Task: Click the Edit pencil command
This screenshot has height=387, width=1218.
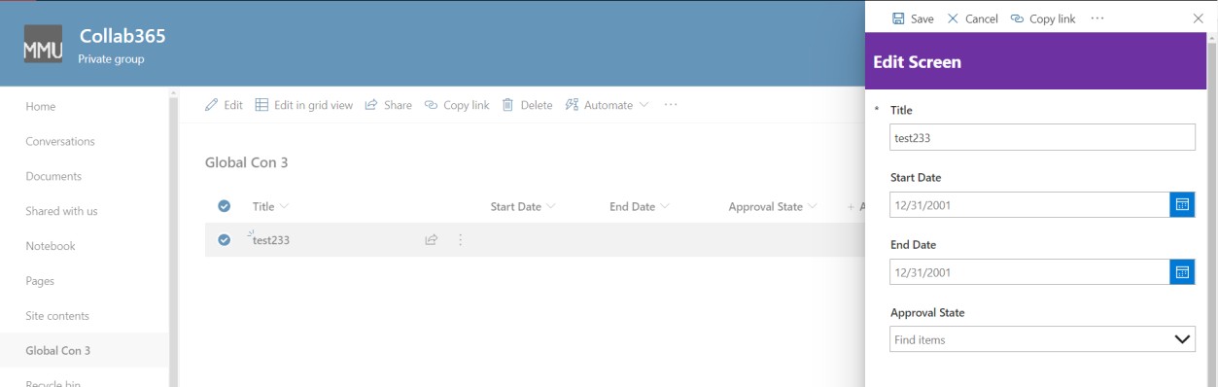Action: pyautogui.click(x=224, y=105)
